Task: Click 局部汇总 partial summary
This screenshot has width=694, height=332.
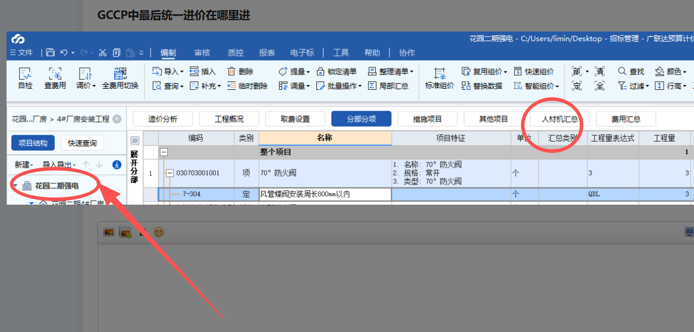Action: [388, 86]
